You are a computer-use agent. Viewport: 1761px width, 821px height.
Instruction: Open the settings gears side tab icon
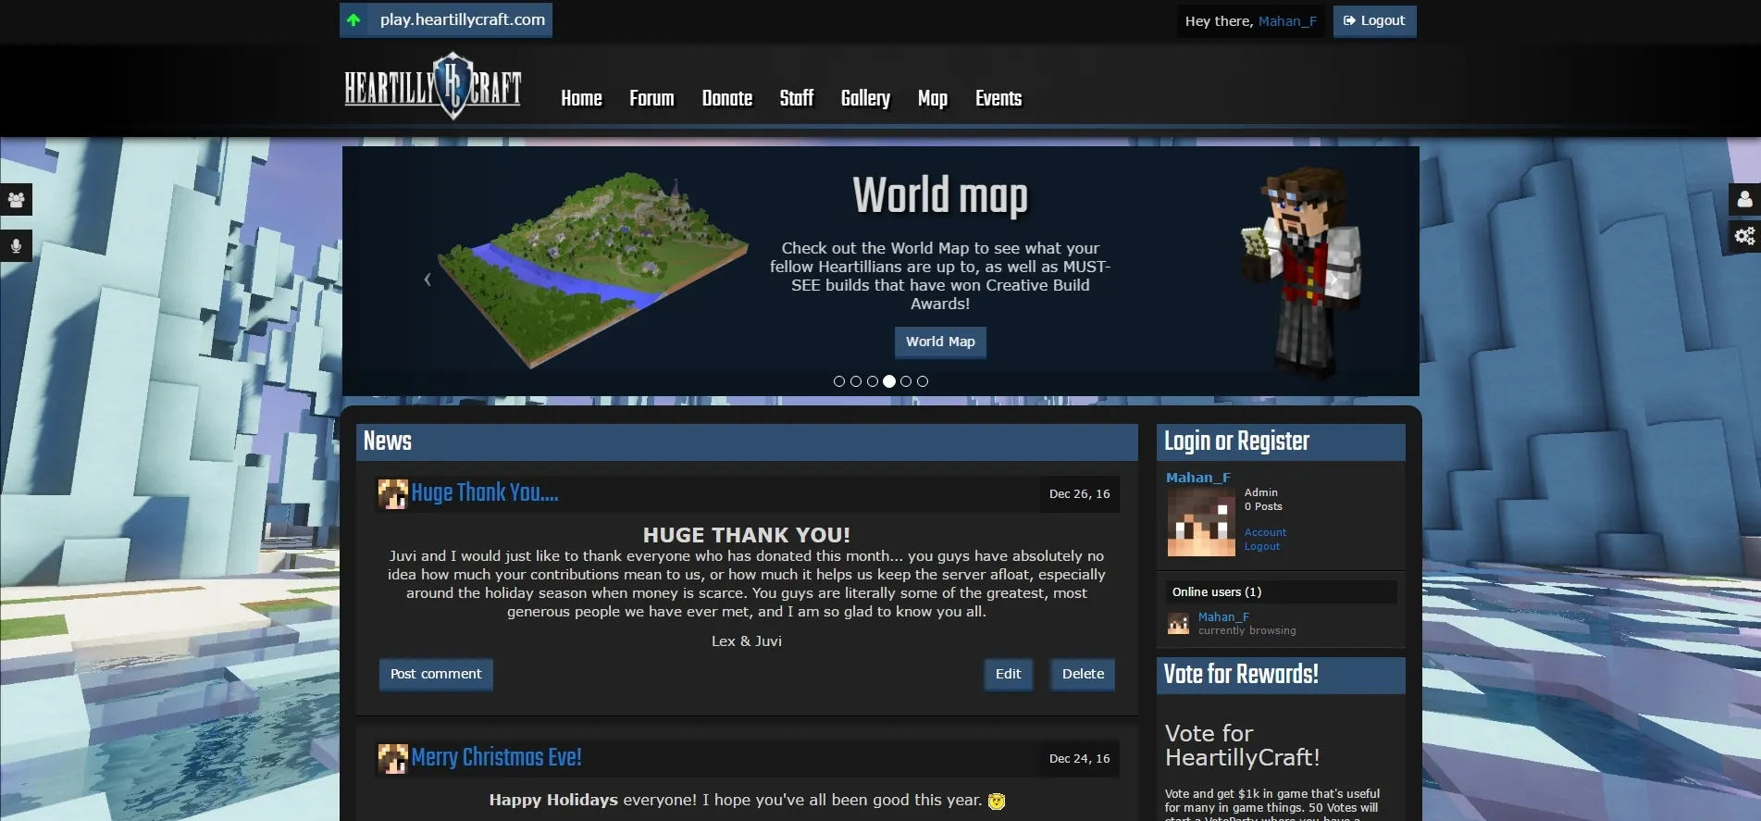1744,236
